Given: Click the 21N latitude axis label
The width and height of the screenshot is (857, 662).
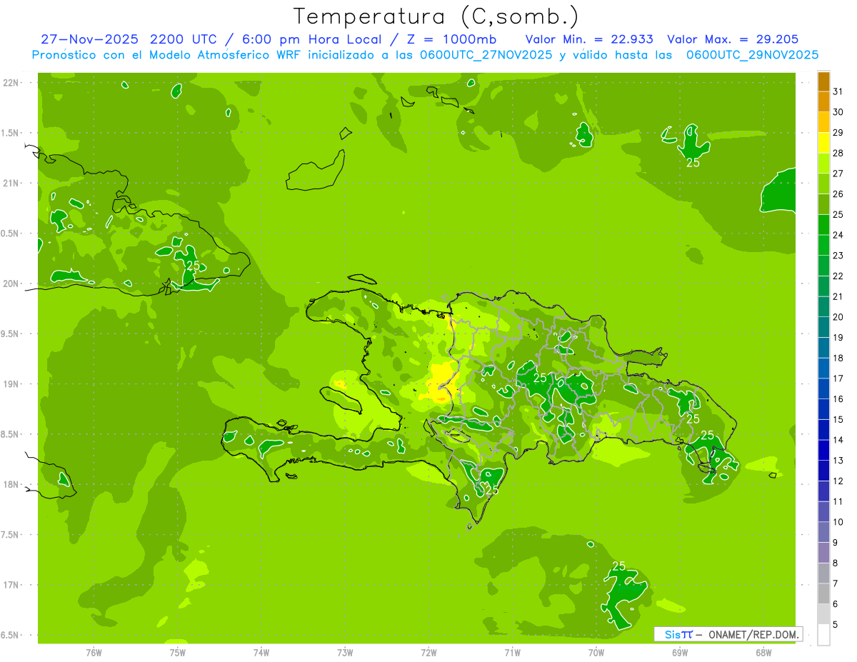Looking at the screenshot, I should pyautogui.click(x=11, y=183).
